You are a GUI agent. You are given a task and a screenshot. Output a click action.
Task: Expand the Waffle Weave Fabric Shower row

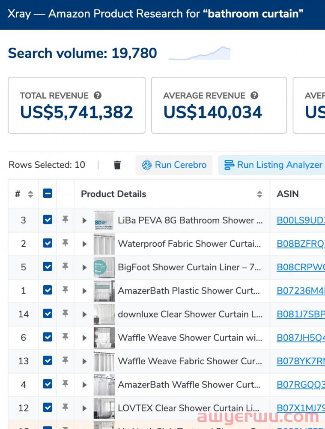click(84, 361)
